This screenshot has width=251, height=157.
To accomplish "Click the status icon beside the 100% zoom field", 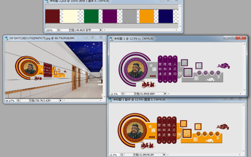I will point(59,30).
